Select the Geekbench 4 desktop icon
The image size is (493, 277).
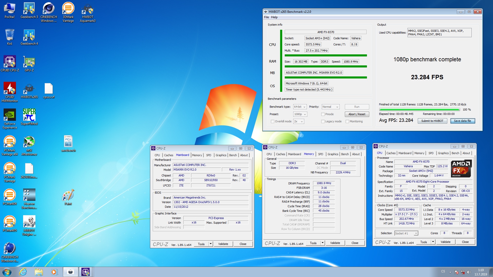(x=29, y=37)
